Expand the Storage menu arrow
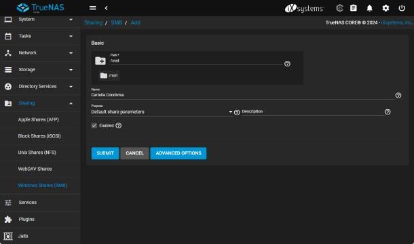 coord(71,70)
